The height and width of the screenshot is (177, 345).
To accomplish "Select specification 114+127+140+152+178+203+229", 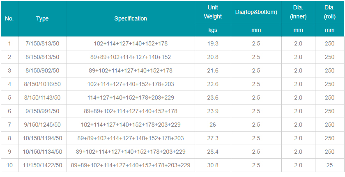I will click(131, 98).
